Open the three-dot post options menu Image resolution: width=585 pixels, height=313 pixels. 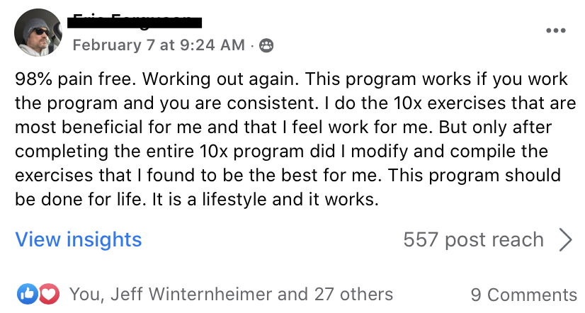555,30
